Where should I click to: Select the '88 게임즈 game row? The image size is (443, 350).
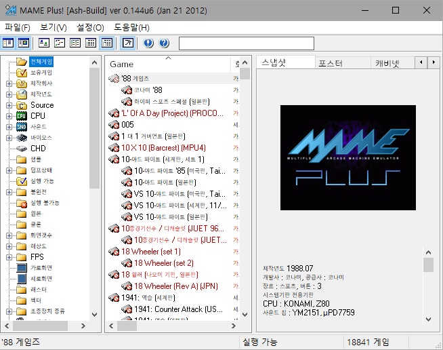pyautogui.click(x=173, y=79)
